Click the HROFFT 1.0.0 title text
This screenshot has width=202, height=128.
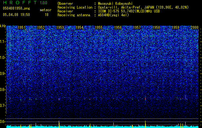tap(25, 3)
